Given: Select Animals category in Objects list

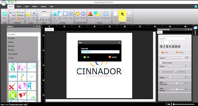Looking at the screenshot, I should click(x=22, y=38).
